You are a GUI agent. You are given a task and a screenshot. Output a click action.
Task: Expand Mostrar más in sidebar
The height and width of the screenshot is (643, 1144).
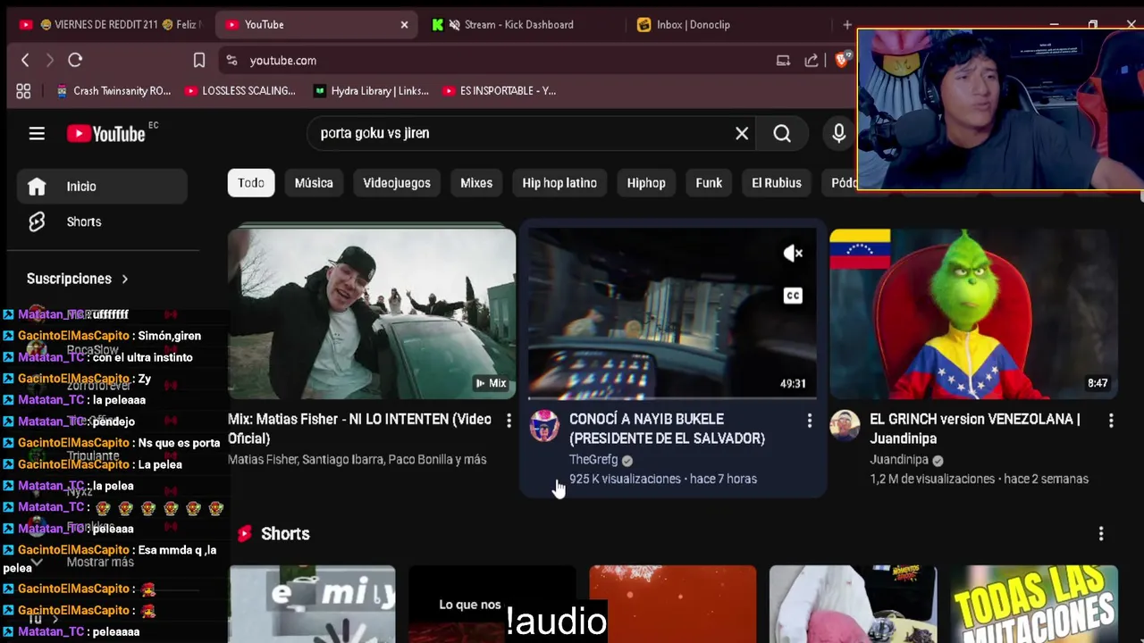pos(100,562)
